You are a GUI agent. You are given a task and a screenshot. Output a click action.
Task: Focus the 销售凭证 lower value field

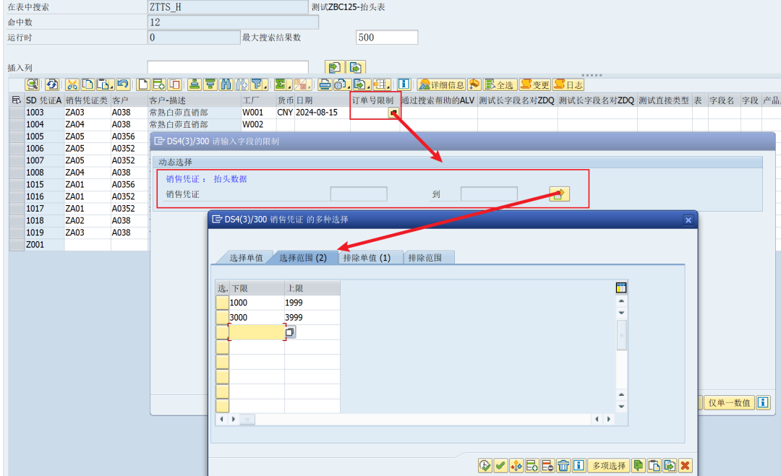359,194
